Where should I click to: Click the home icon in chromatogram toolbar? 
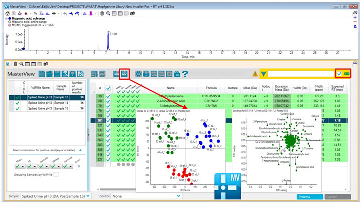7,13
